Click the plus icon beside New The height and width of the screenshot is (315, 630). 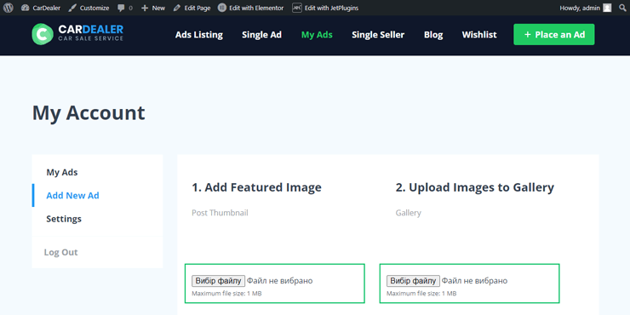click(145, 8)
